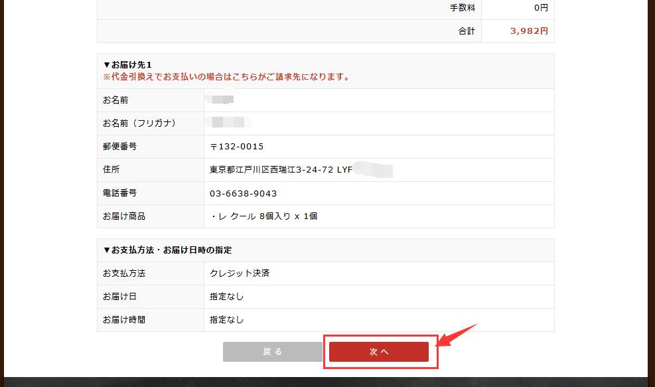
Task: Click 指定なし in the お届け時間 row
Action: pos(227,320)
